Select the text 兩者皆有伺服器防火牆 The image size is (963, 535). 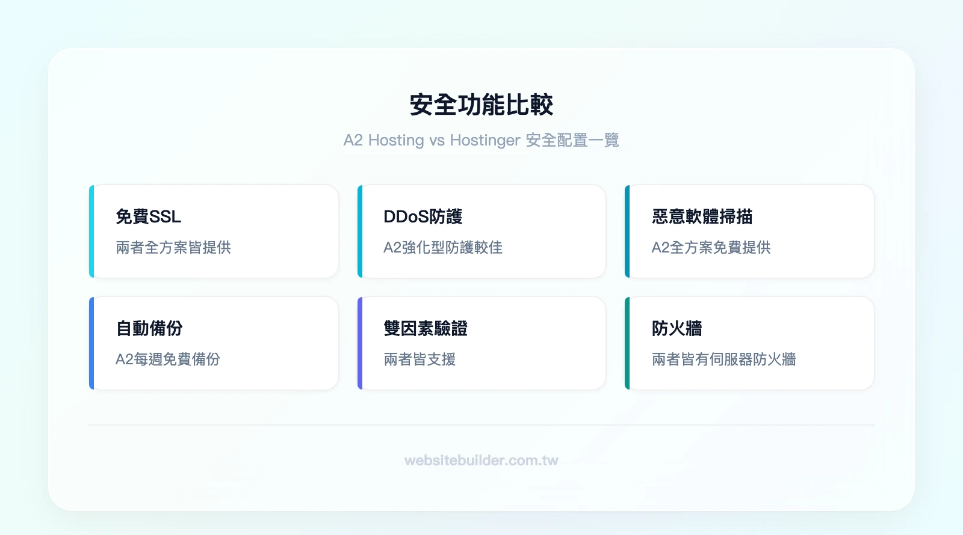click(x=724, y=359)
